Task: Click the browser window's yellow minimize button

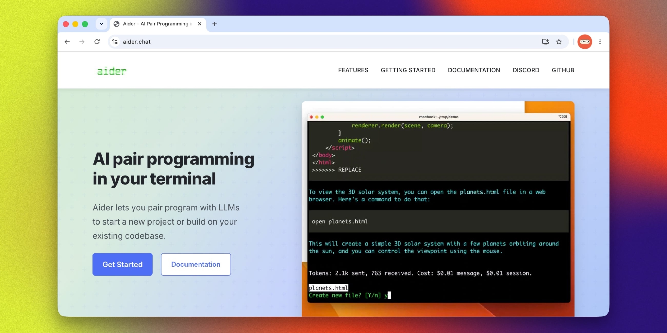Action: point(75,24)
